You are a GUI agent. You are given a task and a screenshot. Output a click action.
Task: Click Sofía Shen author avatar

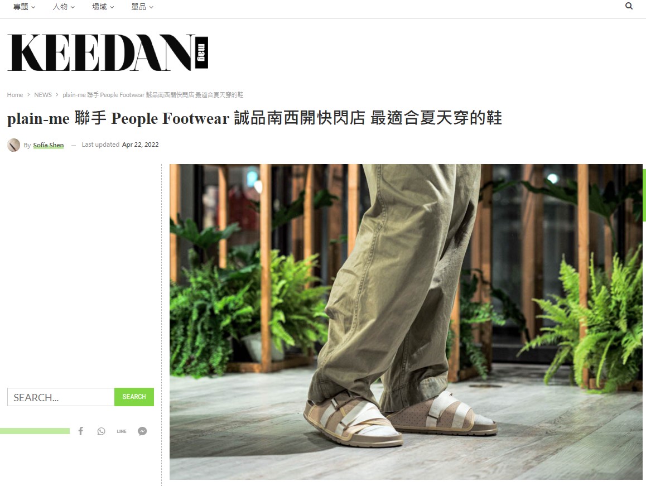tap(13, 145)
